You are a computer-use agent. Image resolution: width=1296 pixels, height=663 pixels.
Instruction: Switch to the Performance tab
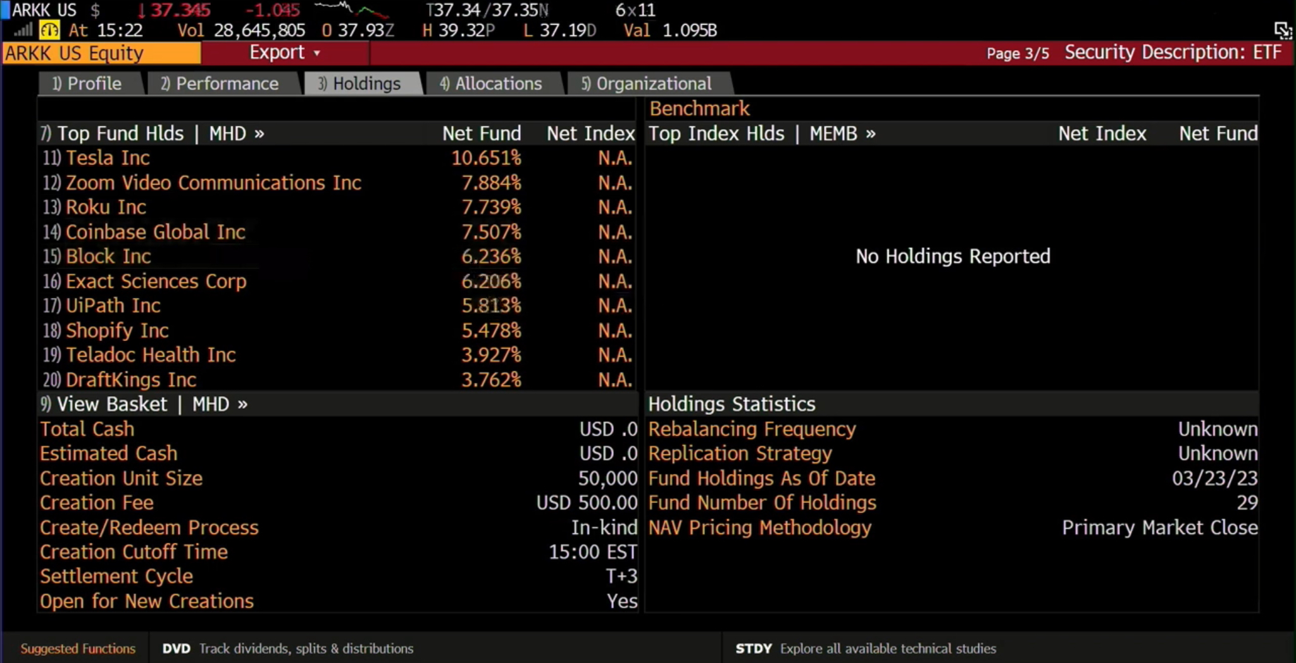(x=220, y=84)
